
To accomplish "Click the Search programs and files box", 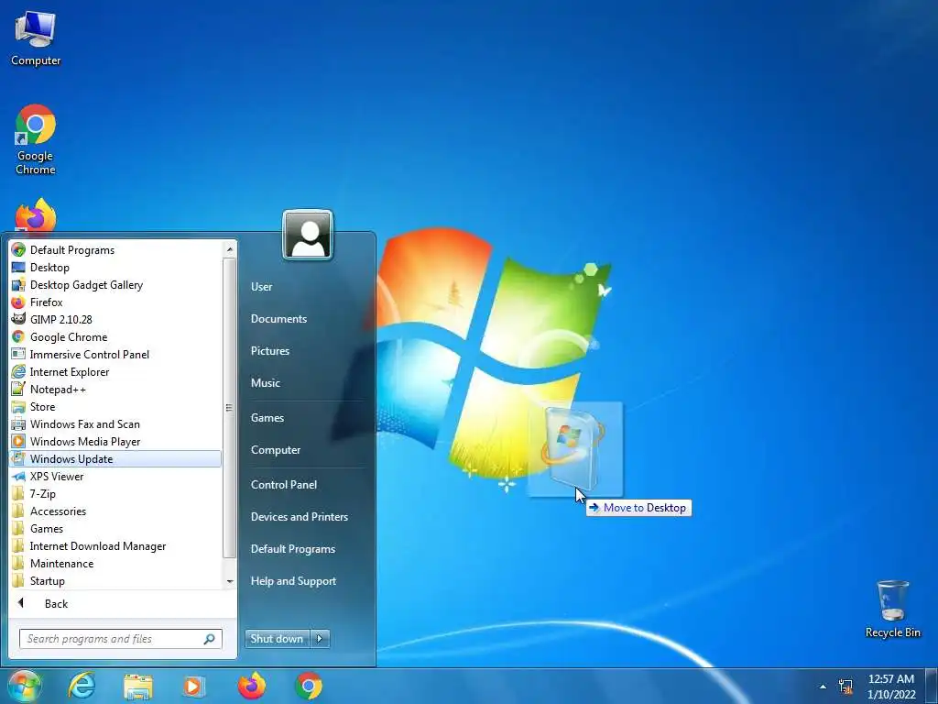I will click(121, 639).
